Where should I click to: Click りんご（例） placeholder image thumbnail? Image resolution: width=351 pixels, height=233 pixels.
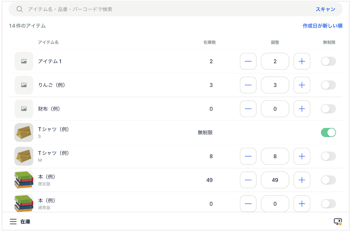click(24, 85)
